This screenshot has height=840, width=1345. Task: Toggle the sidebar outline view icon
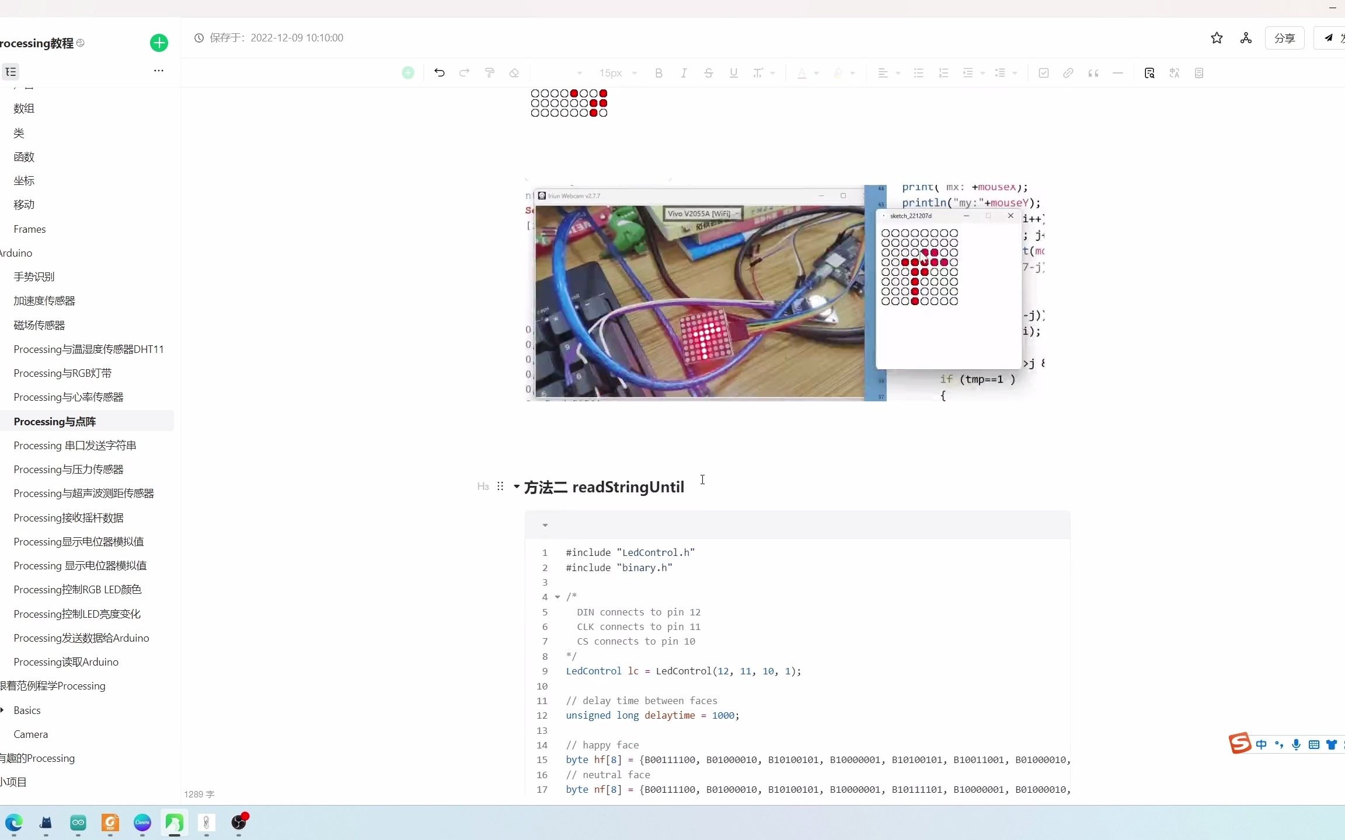(x=11, y=72)
